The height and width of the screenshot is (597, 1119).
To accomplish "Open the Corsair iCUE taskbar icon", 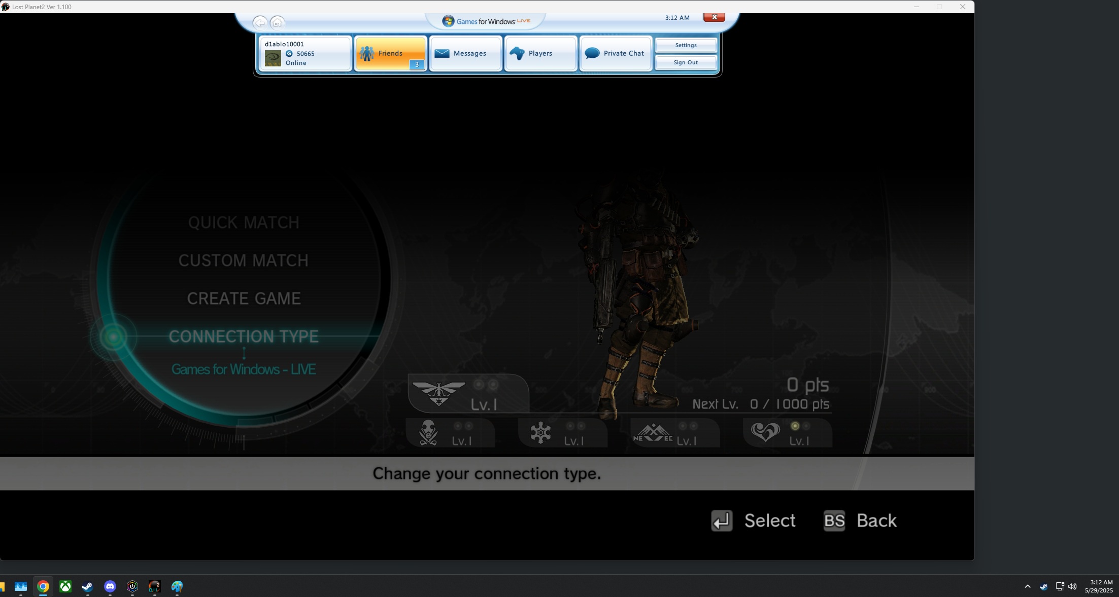I will [132, 586].
